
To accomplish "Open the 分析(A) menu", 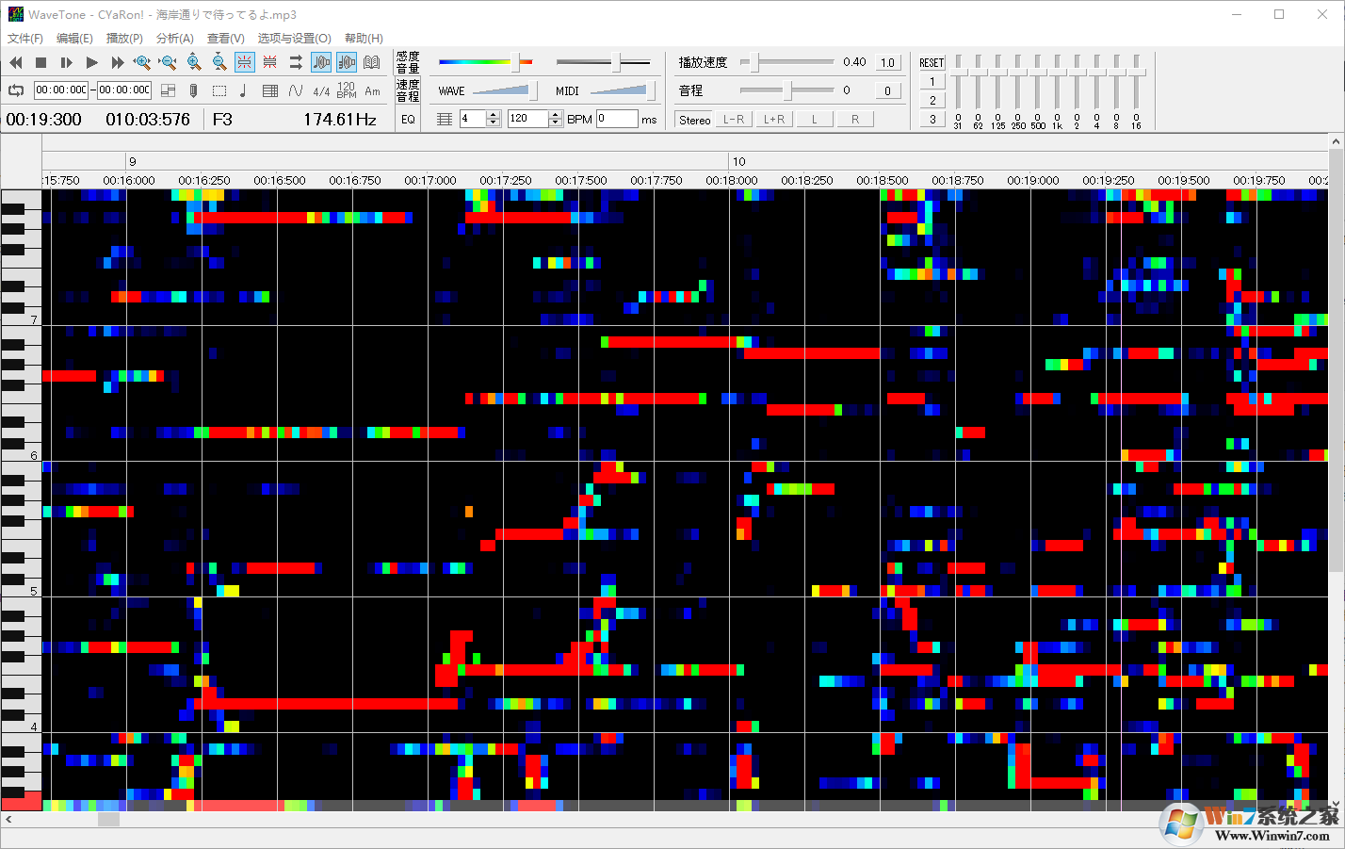I will point(174,39).
